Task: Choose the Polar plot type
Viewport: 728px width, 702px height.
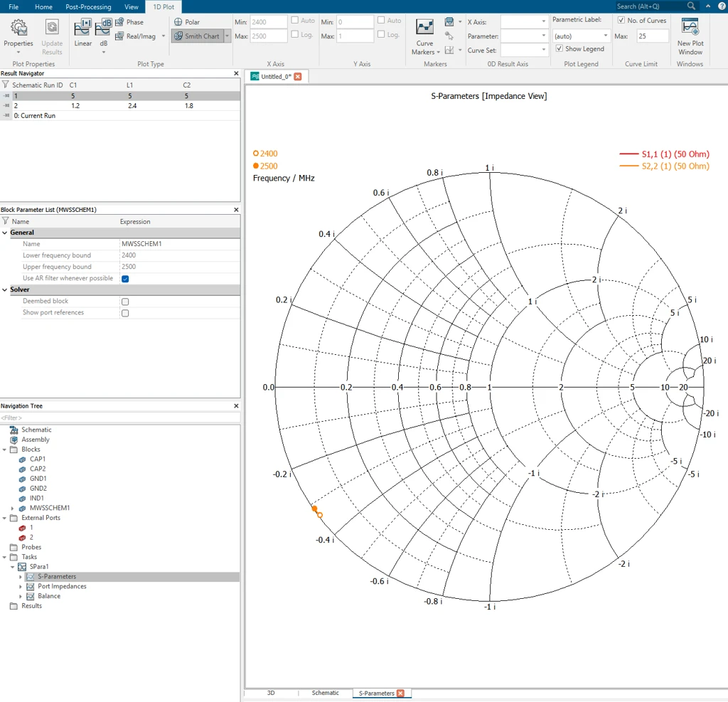Action: point(187,22)
